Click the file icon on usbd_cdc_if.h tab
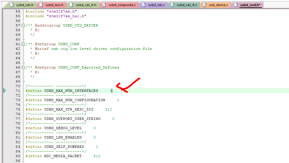The width and height of the screenshot is (289, 163). tap(71, 5)
